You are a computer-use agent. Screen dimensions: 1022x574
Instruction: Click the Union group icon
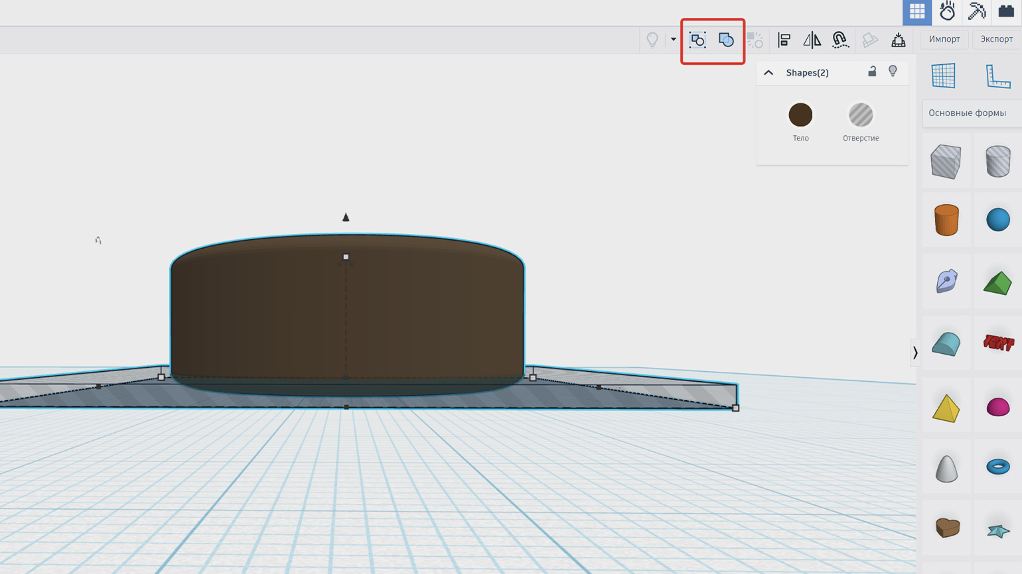pyautogui.click(x=726, y=40)
